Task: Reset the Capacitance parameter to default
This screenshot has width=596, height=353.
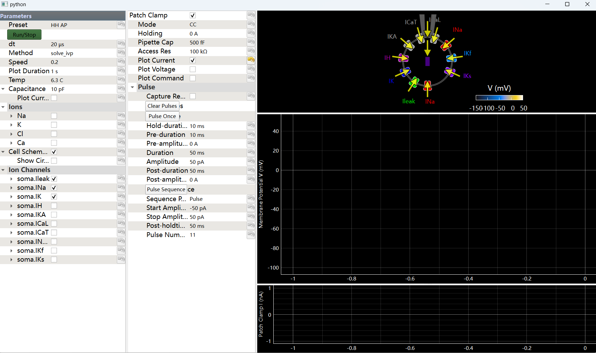Action: (121, 89)
